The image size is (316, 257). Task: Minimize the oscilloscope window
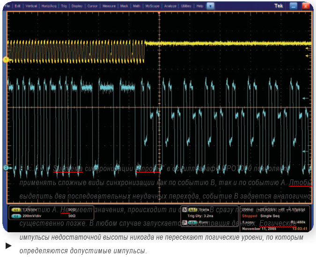pos(293,6)
